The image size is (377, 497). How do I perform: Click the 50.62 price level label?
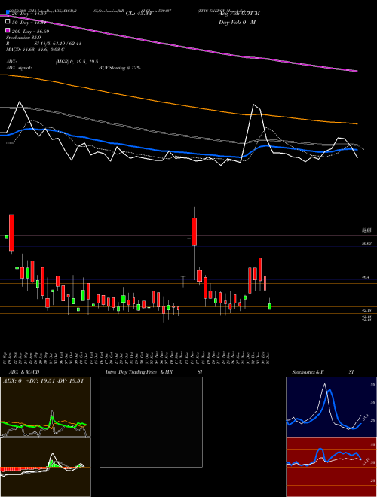[367, 243]
